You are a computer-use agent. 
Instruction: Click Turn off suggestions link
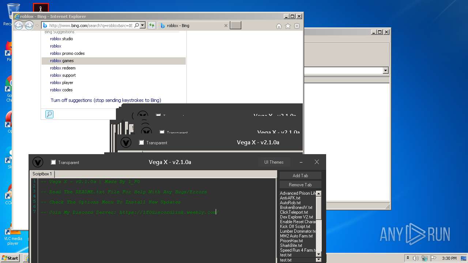[106, 100]
